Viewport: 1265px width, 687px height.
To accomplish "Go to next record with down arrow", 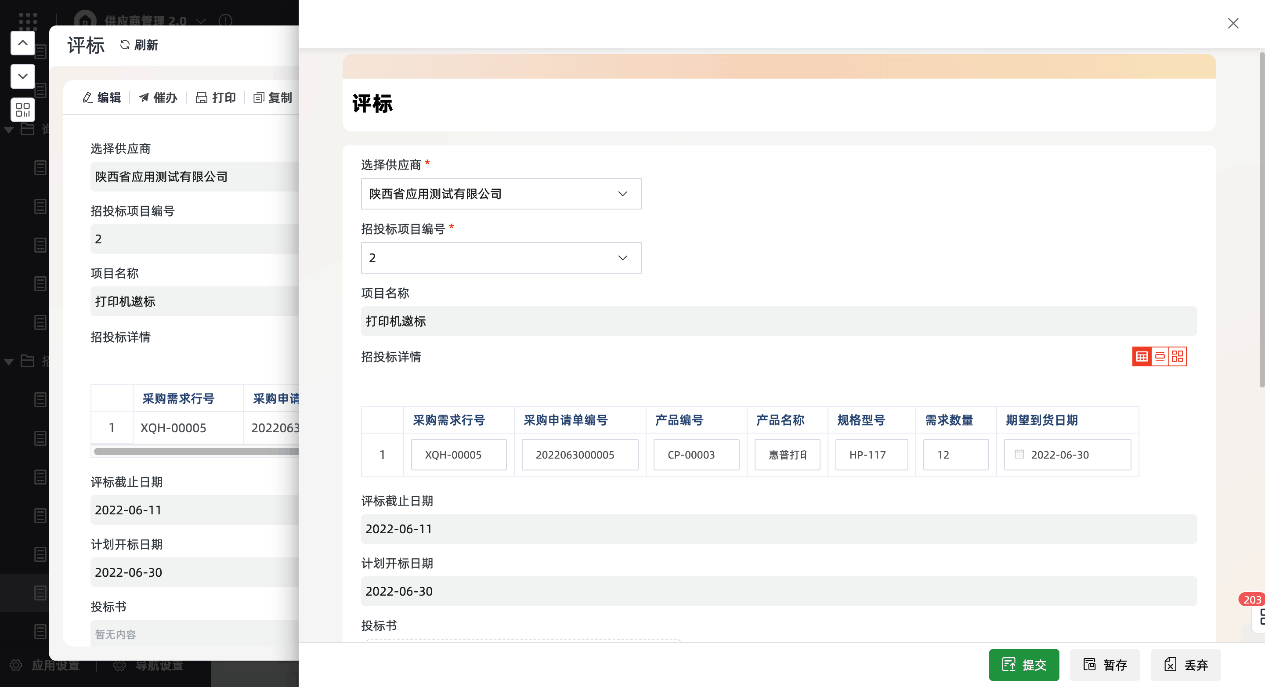I will coord(22,76).
